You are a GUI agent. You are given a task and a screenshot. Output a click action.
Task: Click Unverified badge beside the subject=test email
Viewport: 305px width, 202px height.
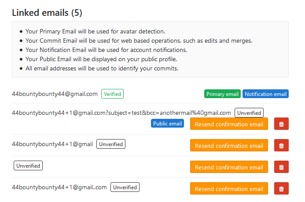(x=249, y=113)
